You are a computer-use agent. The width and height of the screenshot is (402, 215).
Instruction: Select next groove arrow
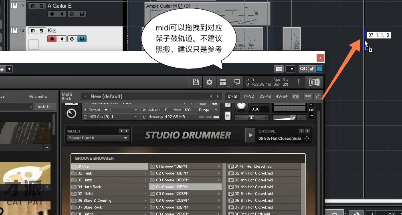tap(308, 131)
